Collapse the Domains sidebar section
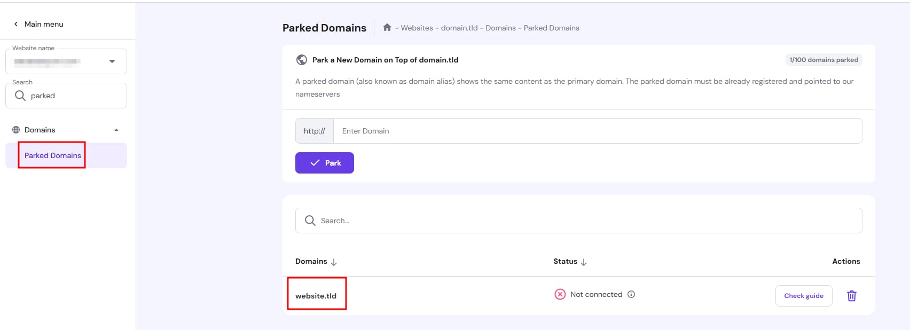 coord(116,130)
